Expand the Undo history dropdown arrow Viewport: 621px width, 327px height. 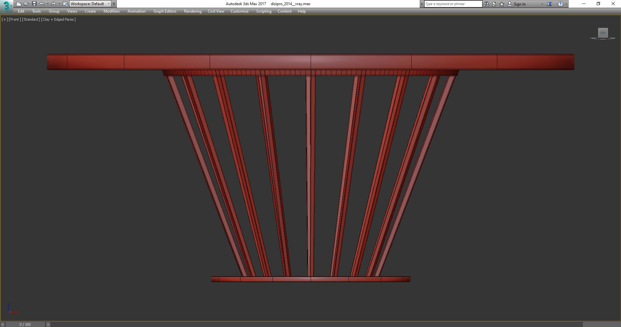[48, 4]
